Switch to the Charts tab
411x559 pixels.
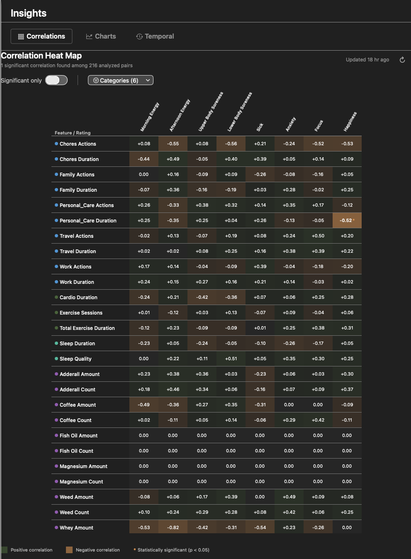point(101,36)
